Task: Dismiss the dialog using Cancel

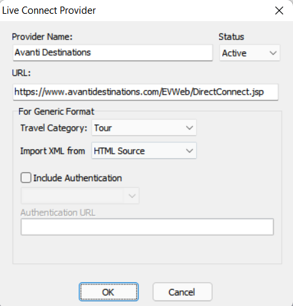Action: [x=182, y=292]
